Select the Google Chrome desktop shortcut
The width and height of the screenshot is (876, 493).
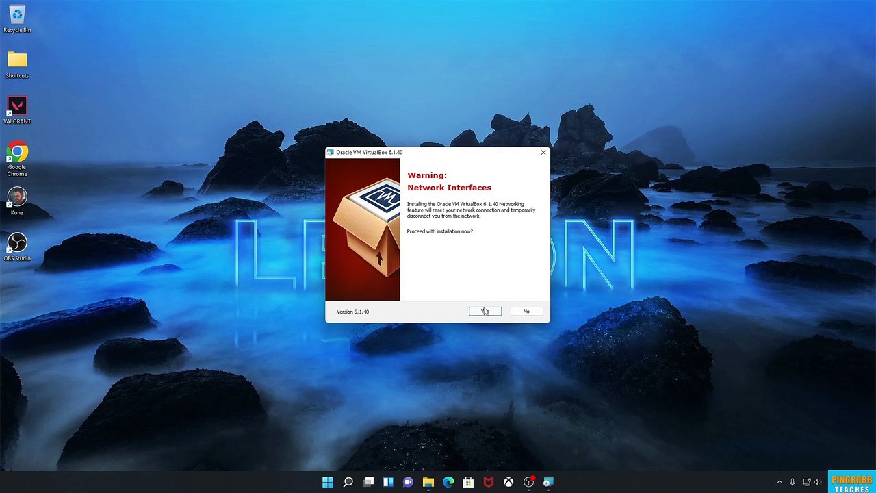click(17, 159)
